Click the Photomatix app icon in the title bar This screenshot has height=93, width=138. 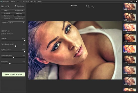pos(1,2)
